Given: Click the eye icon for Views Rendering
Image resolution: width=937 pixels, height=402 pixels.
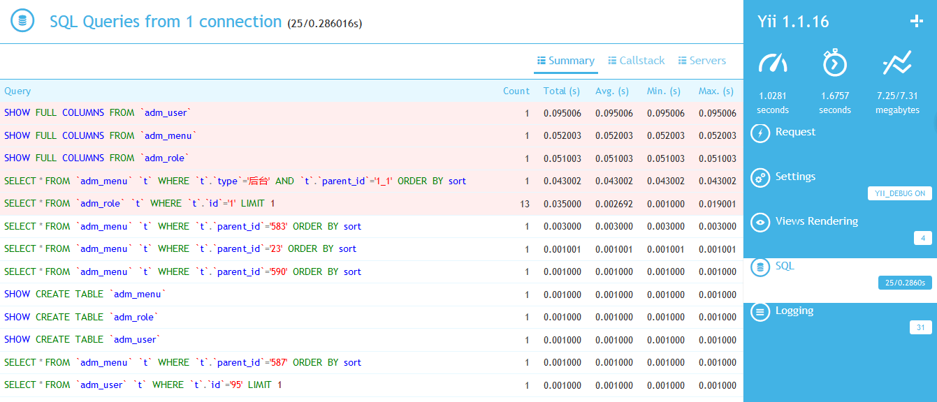Looking at the screenshot, I should 760,223.
